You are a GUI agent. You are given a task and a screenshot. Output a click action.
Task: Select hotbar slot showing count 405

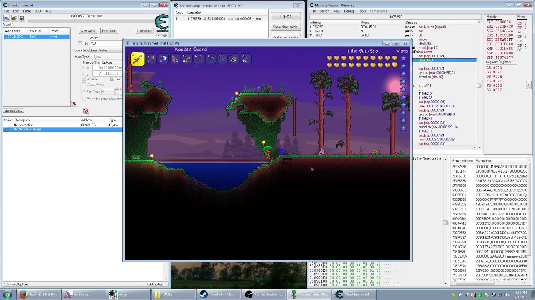coord(233,59)
